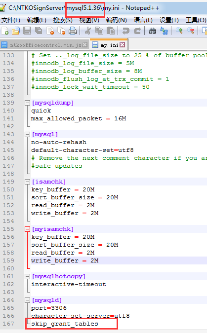The image size is (207, 333).
Task: Click the Replace toolbar icon
Action: (164, 31)
